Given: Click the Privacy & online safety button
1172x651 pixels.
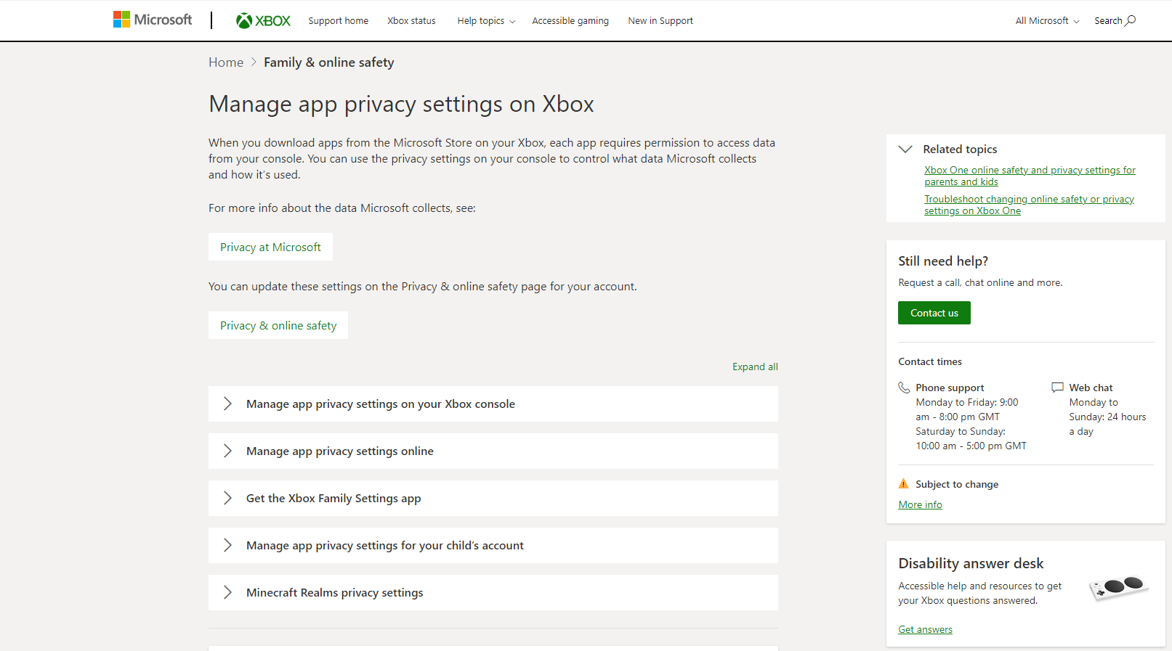Looking at the screenshot, I should click(x=278, y=325).
